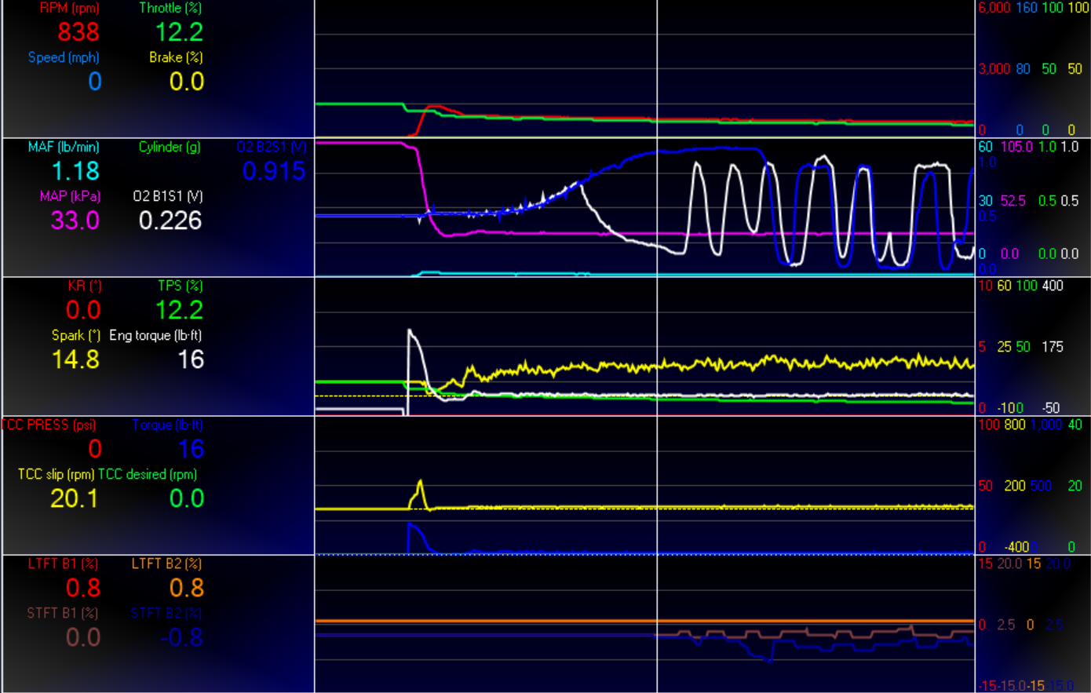
Task: Click the vertical time cursor in the RPM chart
Action: (x=657, y=69)
